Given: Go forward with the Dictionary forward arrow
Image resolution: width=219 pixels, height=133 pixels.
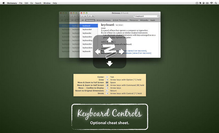Looking at the screenshot, I should click(85, 16).
